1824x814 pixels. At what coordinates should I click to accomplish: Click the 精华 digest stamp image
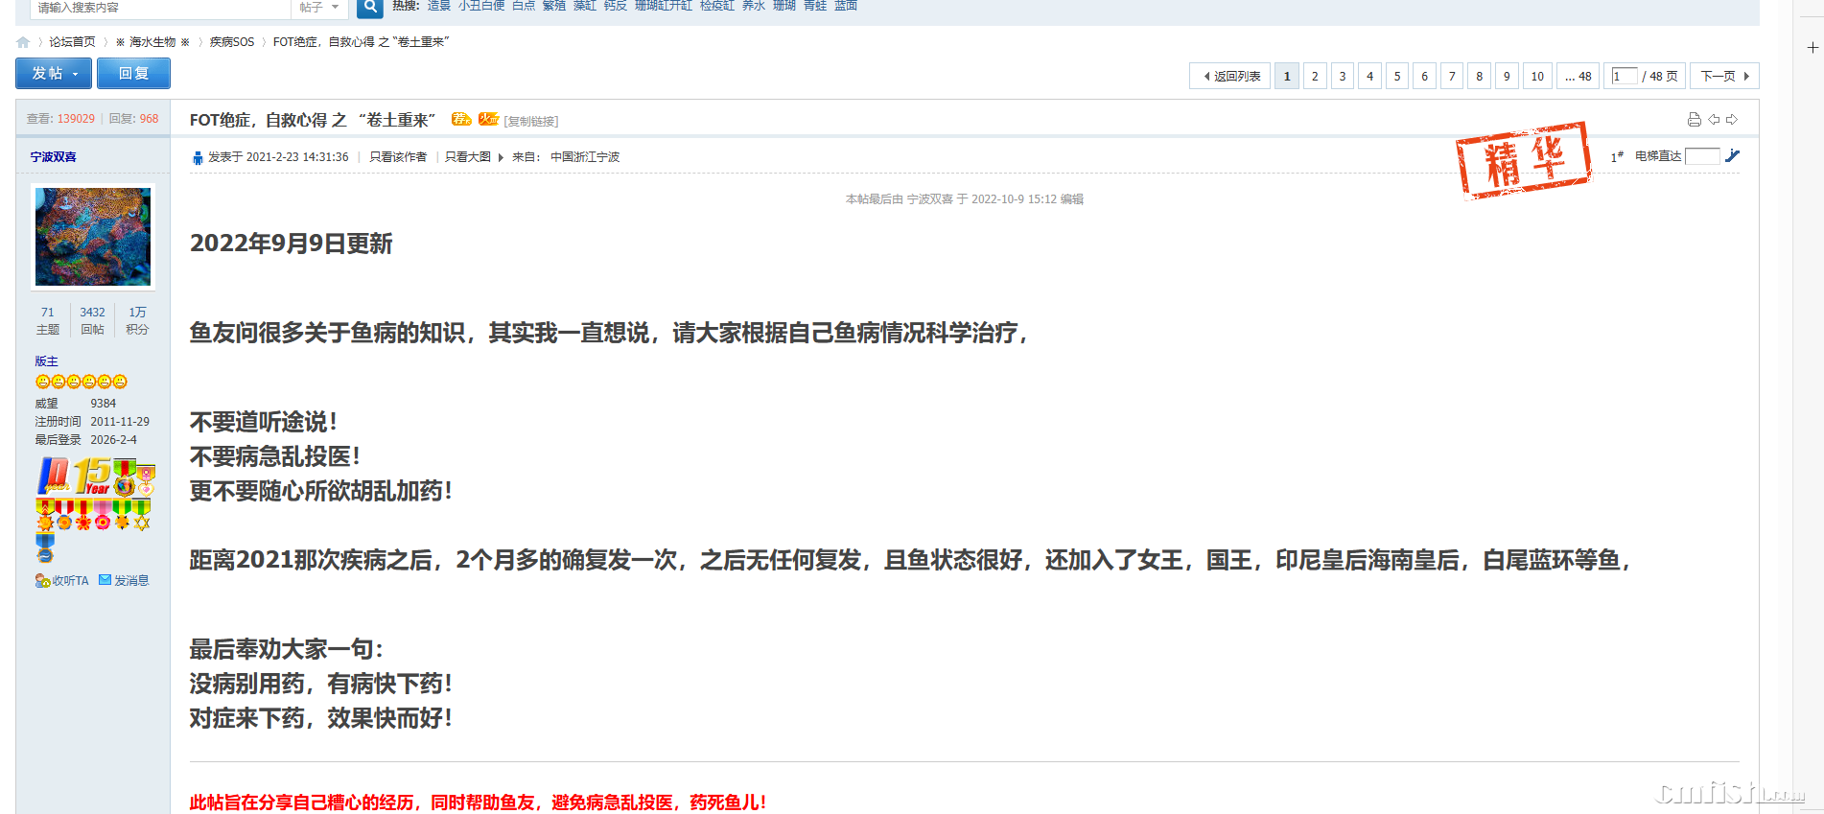pyautogui.click(x=1523, y=160)
